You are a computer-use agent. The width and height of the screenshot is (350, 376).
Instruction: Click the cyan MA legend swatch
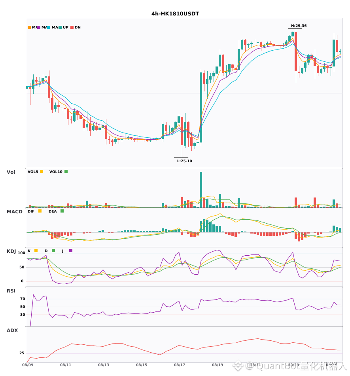click(48, 27)
